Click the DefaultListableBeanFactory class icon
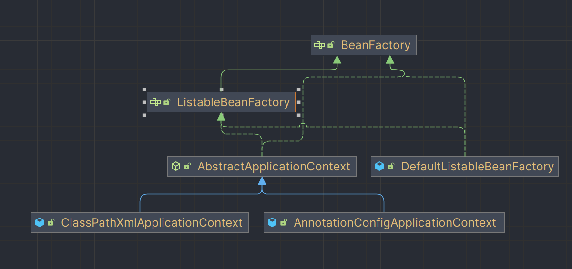The height and width of the screenshot is (269, 572). pos(379,166)
